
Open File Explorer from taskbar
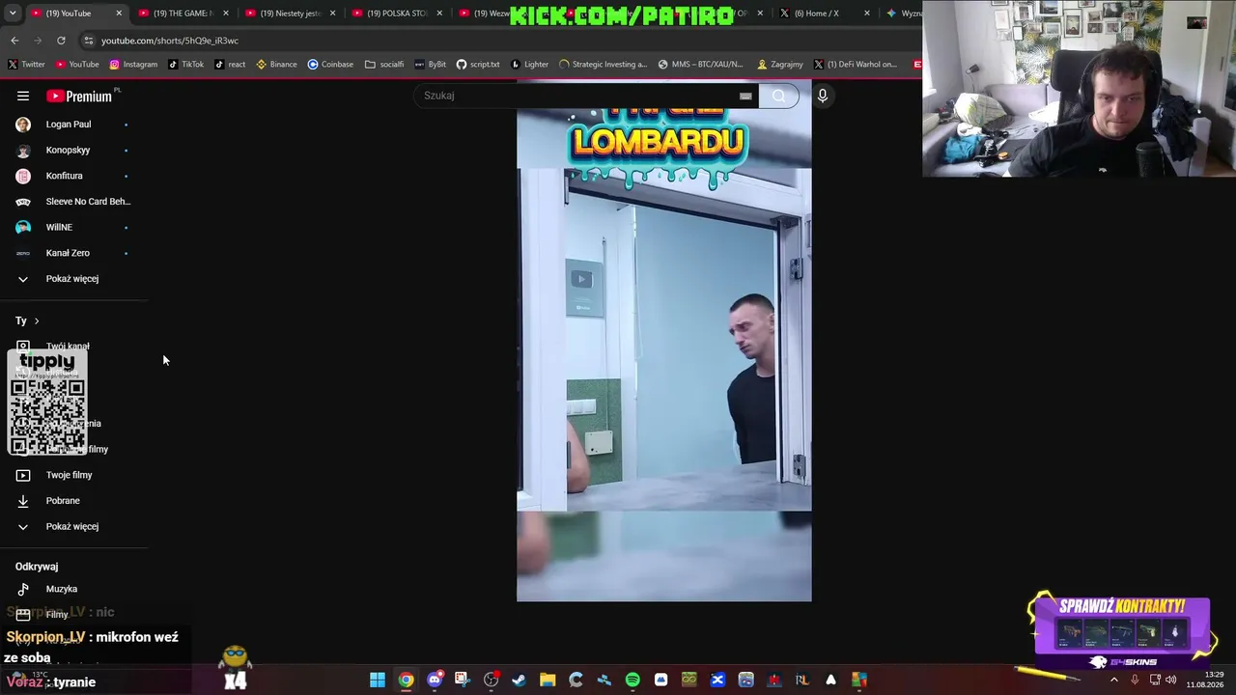(x=548, y=680)
